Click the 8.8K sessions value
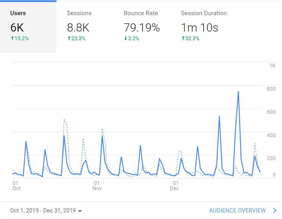 pyautogui.click(x=78, y=28)
